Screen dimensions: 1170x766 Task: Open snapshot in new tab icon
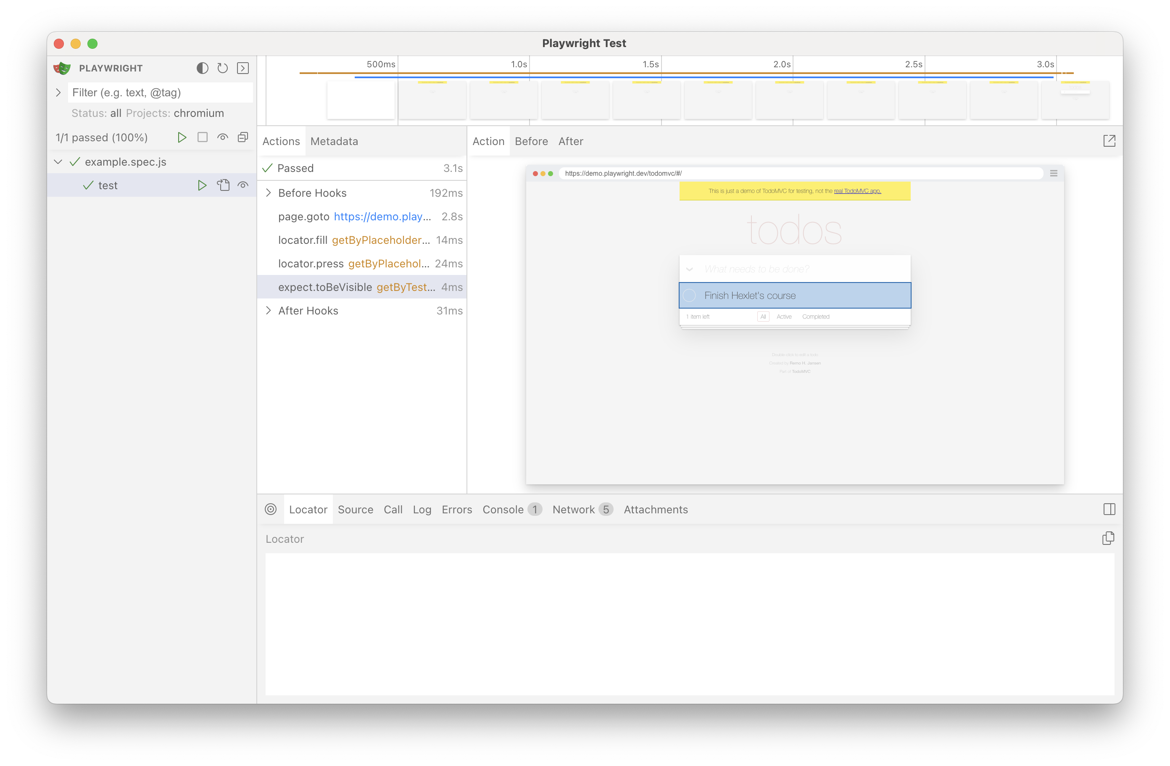point(1109,141)
